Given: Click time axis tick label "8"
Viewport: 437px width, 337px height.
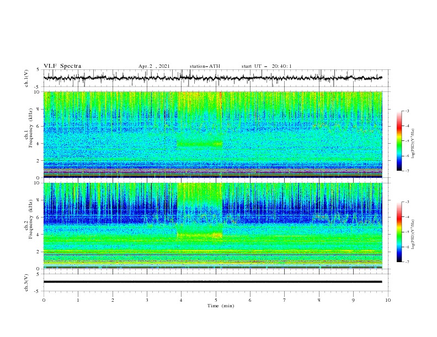Looking at the screenshot, I should [x=319, y=300].
